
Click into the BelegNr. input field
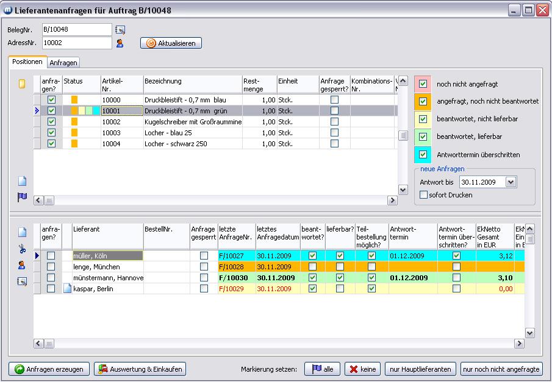76,29
